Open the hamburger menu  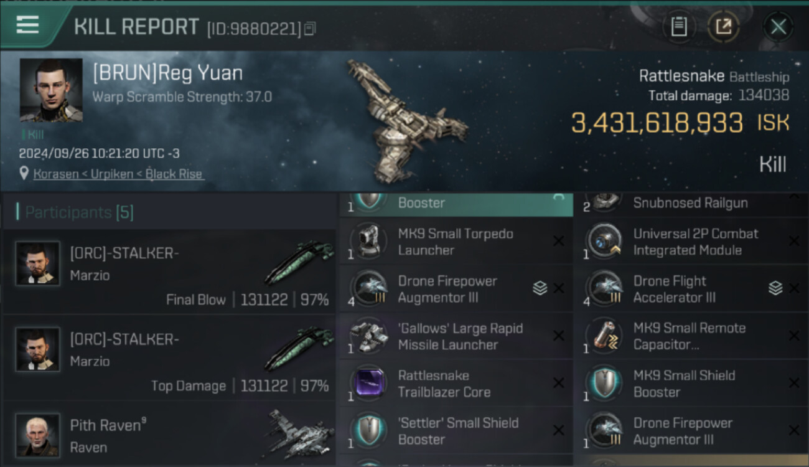[27, 25]
